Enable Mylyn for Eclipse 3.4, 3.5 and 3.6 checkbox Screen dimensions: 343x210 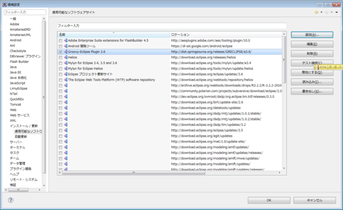pyautogui.click(x=61, y=63)
